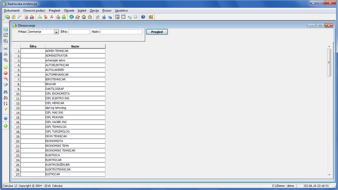338x190 pixels.
Task: Open the Opcije menu
Action: [94, 11]
